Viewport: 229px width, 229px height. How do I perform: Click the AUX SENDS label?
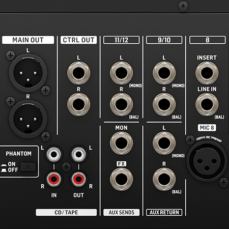pos(122,212)
